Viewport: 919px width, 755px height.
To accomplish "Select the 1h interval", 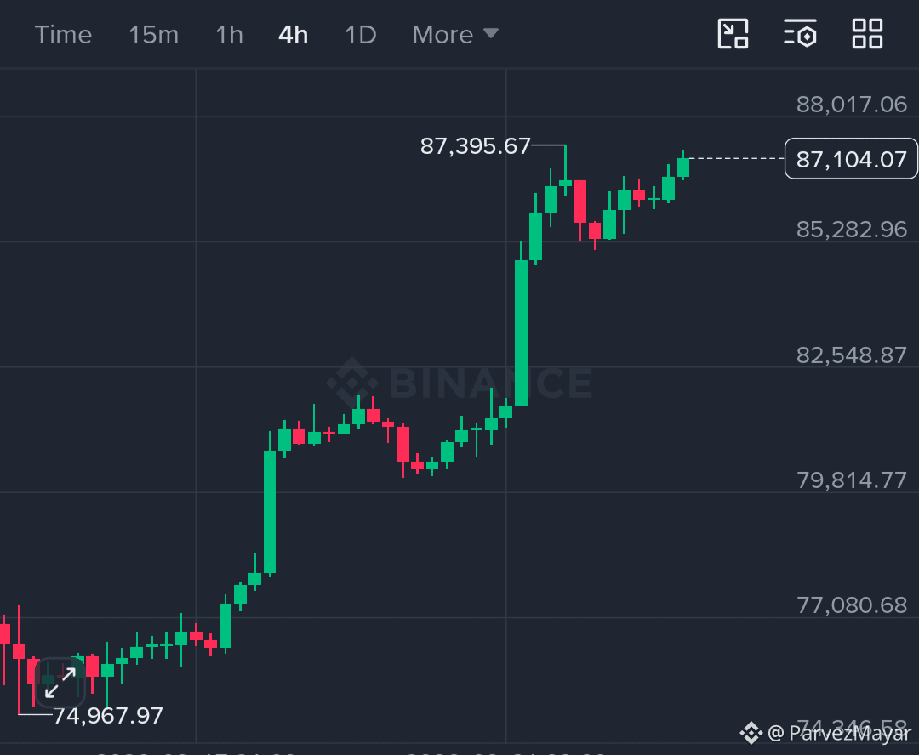I will click(x=229, y=35).
